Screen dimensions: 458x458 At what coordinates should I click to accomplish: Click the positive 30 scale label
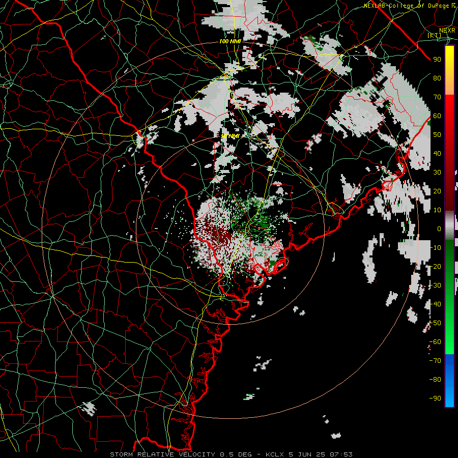click(x=437, y=173)
